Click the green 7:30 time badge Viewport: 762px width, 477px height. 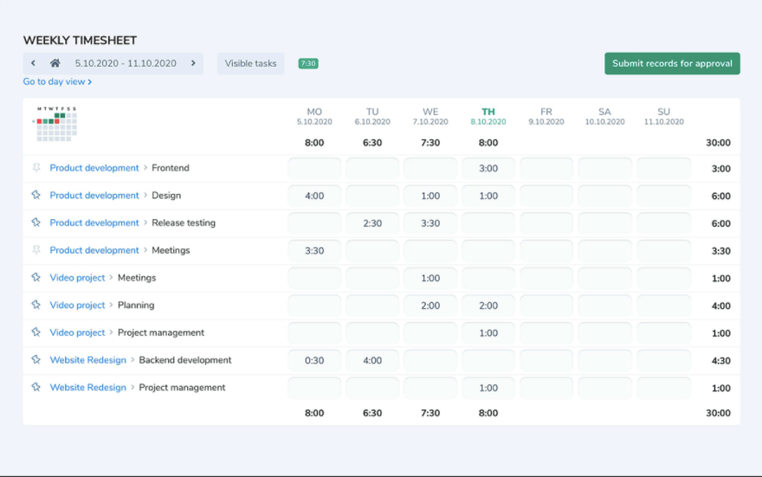click(x=308, y=63)
